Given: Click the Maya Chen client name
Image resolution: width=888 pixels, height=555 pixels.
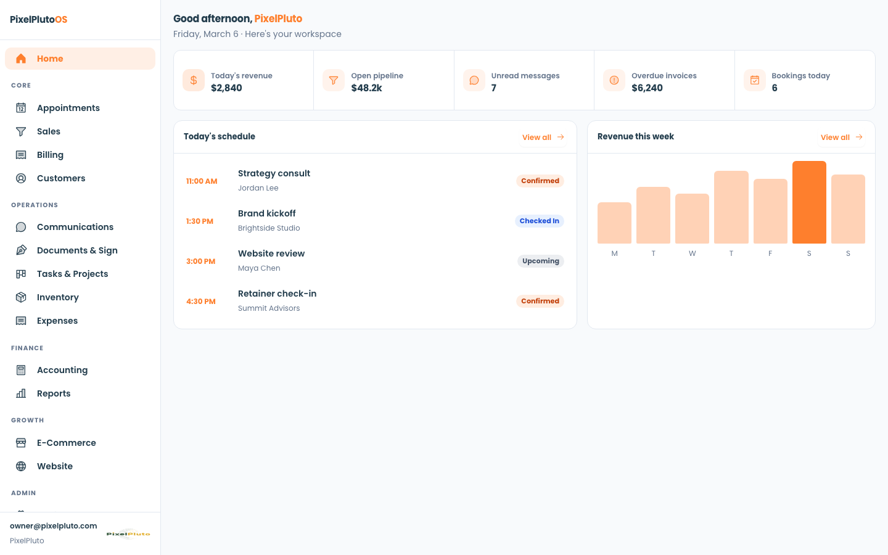Looking at the screenshot, I should [259, 268].
